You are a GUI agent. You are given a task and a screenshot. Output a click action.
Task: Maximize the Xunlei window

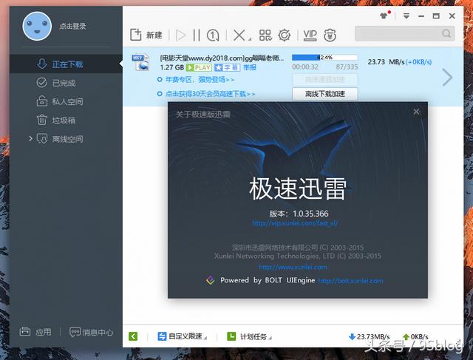(436, 16)
